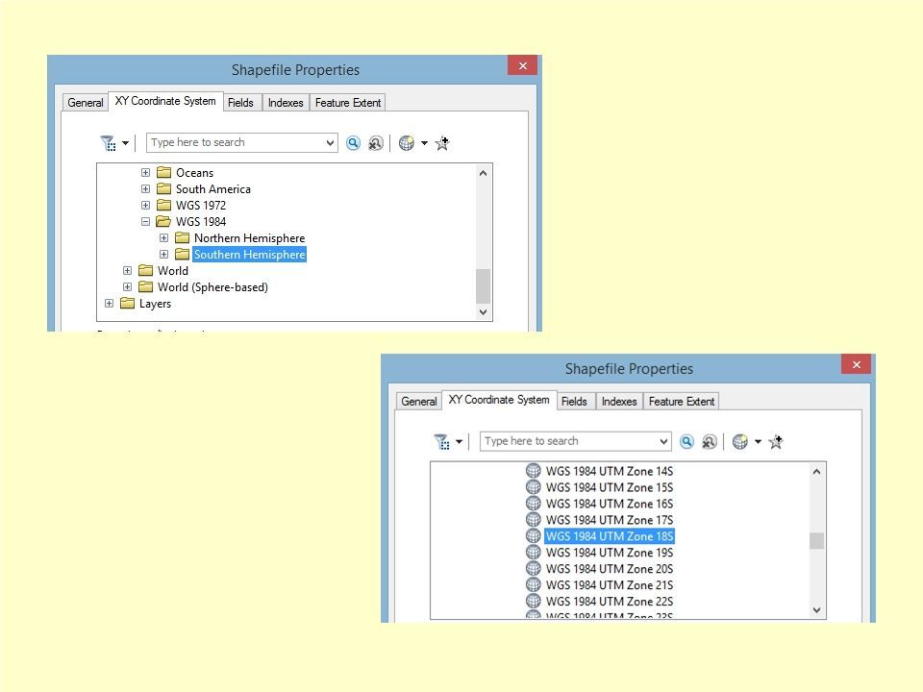Switch to General tab in upper dialog
This screenshot has width=923, height=692.
[x=86, y=103]
